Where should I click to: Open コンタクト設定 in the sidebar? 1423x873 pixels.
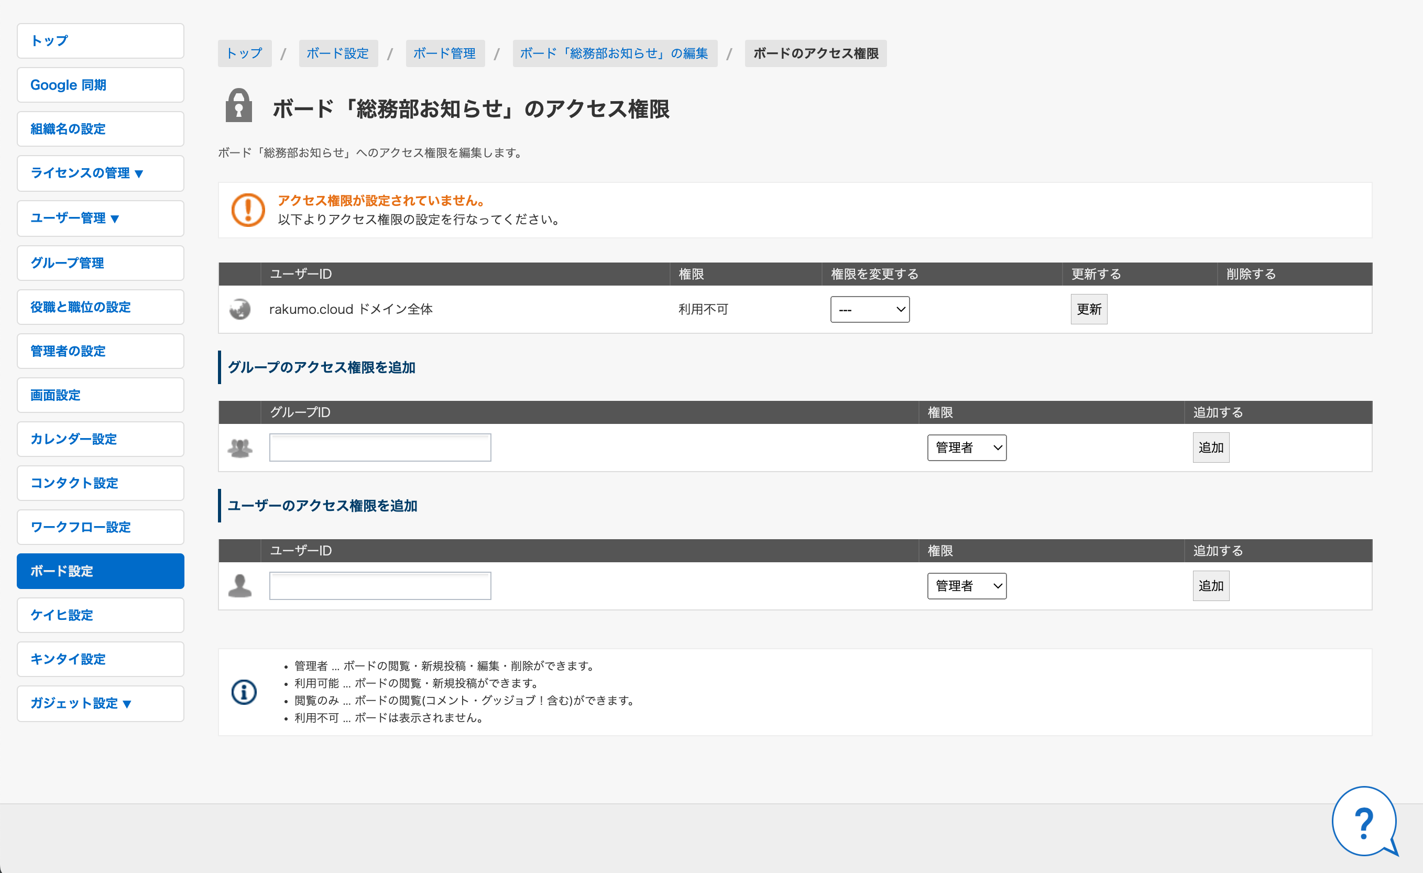(x=101, y=483)
